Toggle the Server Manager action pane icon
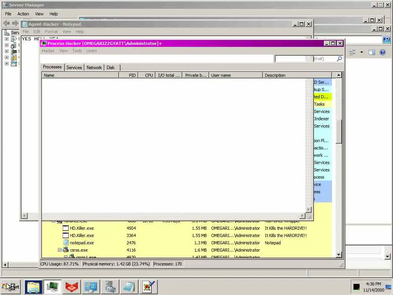The height and width of the screenshot is (295, 393). pyautogui.click(x=372, y=52)
